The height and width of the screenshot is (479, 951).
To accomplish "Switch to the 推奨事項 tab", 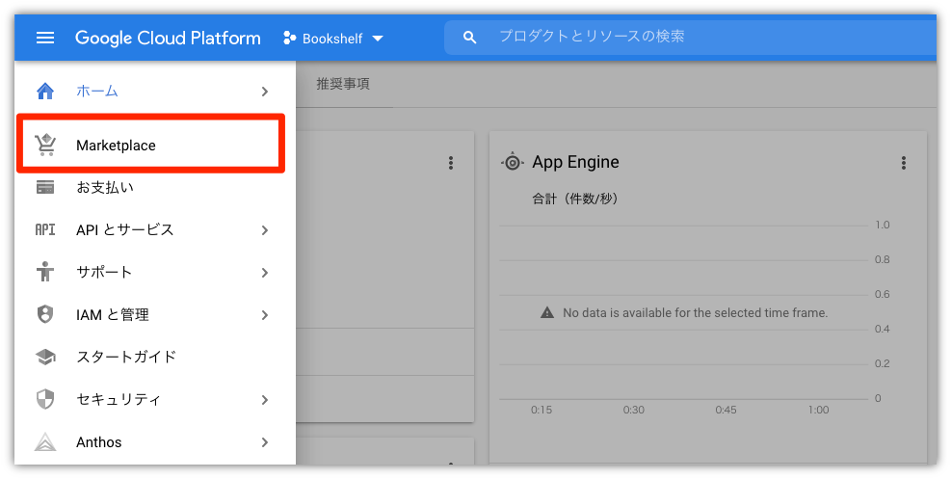I will pos(343,84).
